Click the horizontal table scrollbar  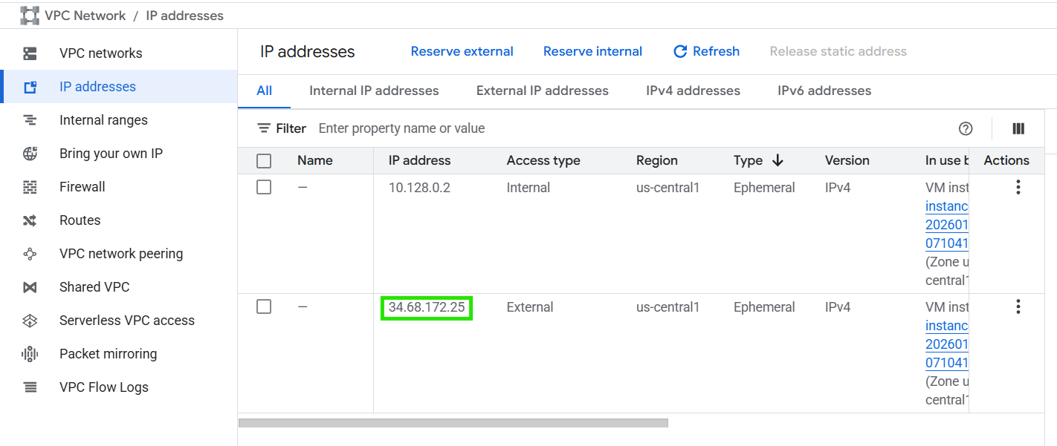(x=453, y=423)
